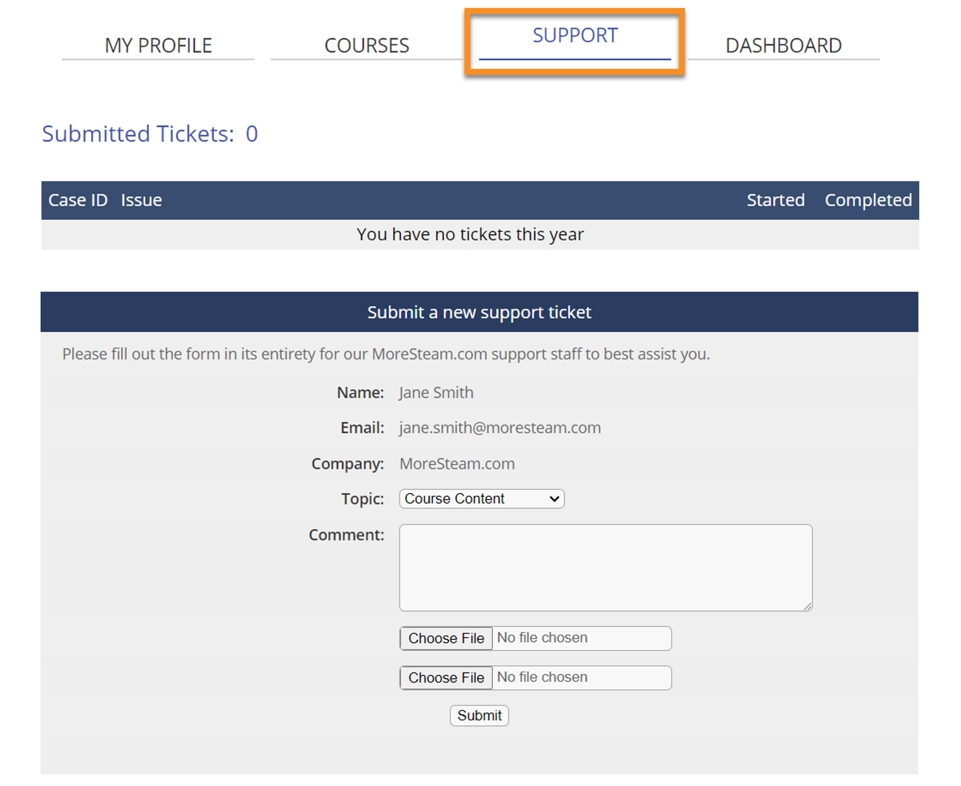Open the MY PROFILE tab
Image resolution: width=961 pixels, height=786 pixels.
coord(158,46)
